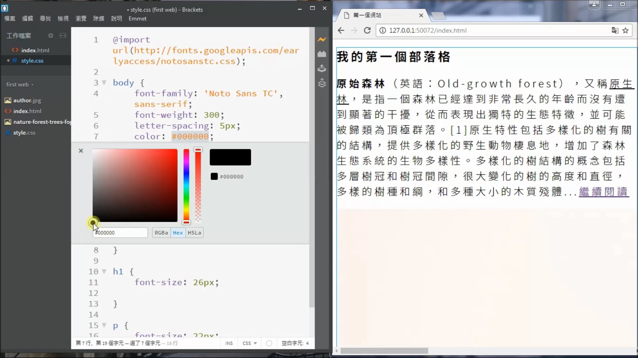
Task: Switch color format to RGBa
Action: [161, 233]
